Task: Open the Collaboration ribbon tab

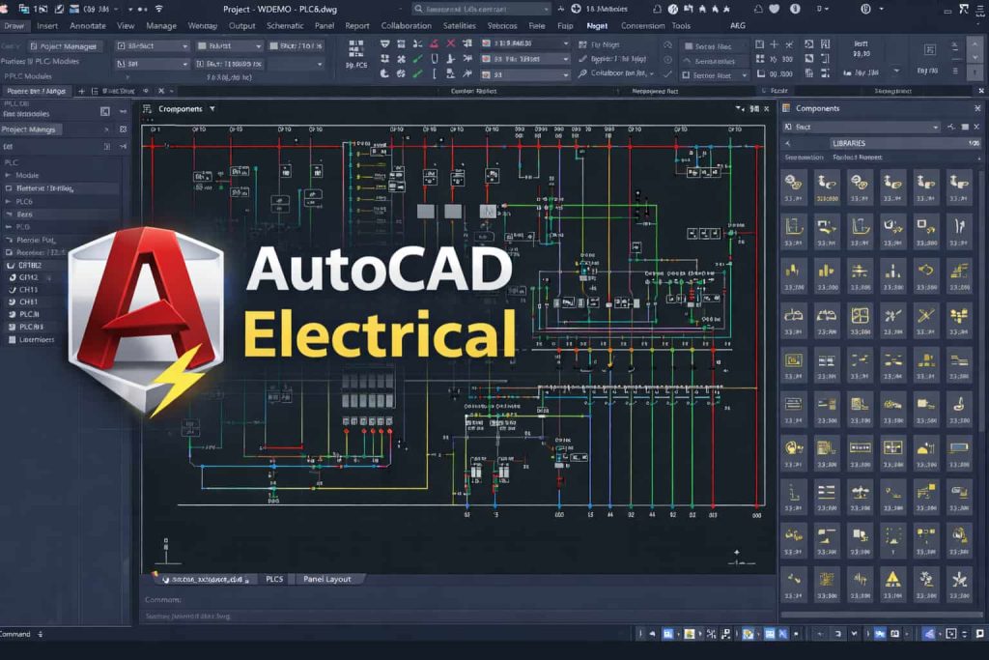Action: [x=407, y=26]
